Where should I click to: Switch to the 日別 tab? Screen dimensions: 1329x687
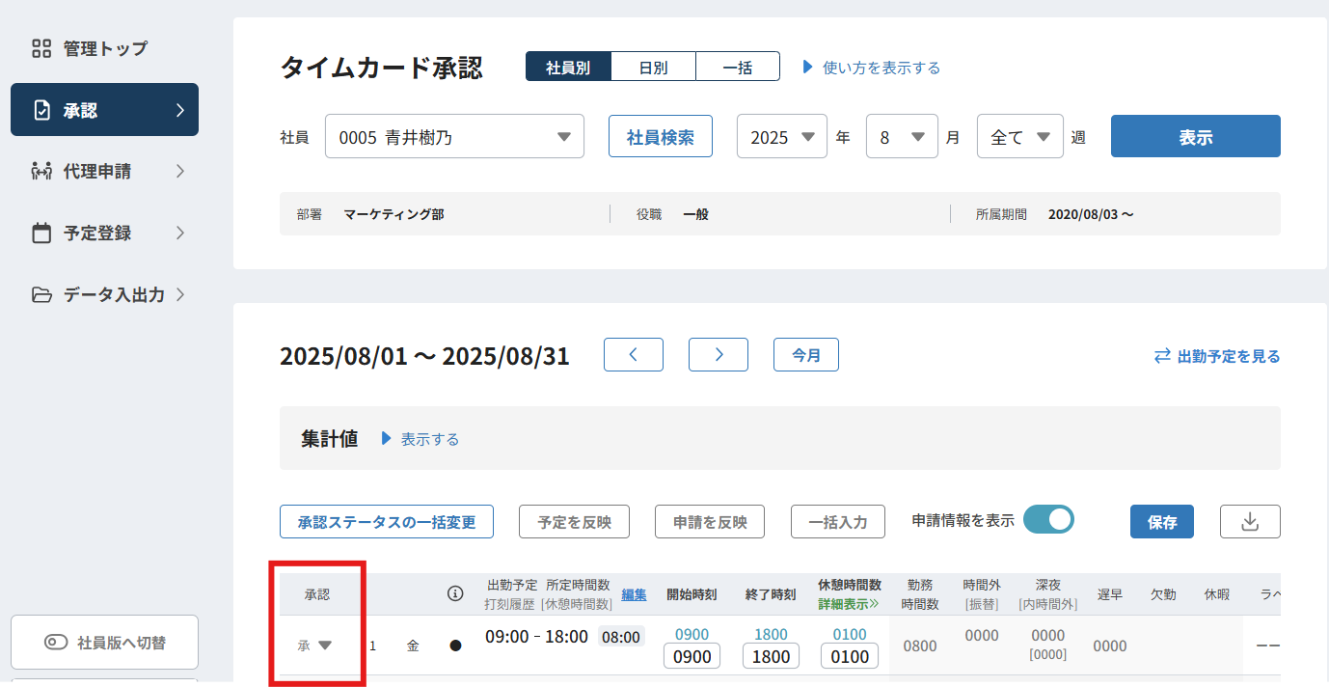pos(653,68)
